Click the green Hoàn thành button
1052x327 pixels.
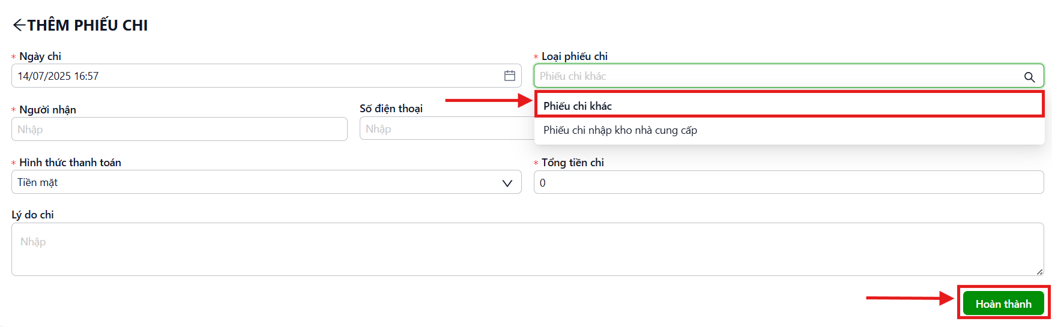click(1003, 304)
